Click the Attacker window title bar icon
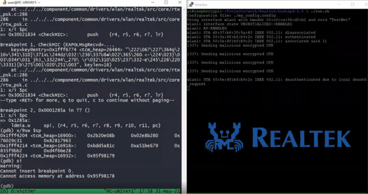The height and width of the screenshot is (194, 368). click(x=191, y=4)
